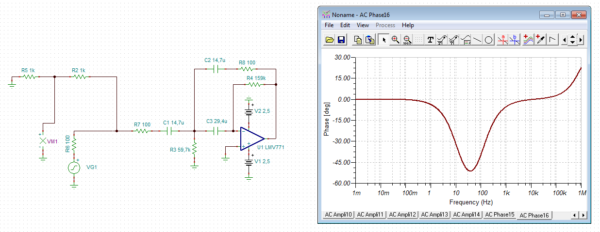Select the Text 'T' annotation tool

tap(430, 40)
